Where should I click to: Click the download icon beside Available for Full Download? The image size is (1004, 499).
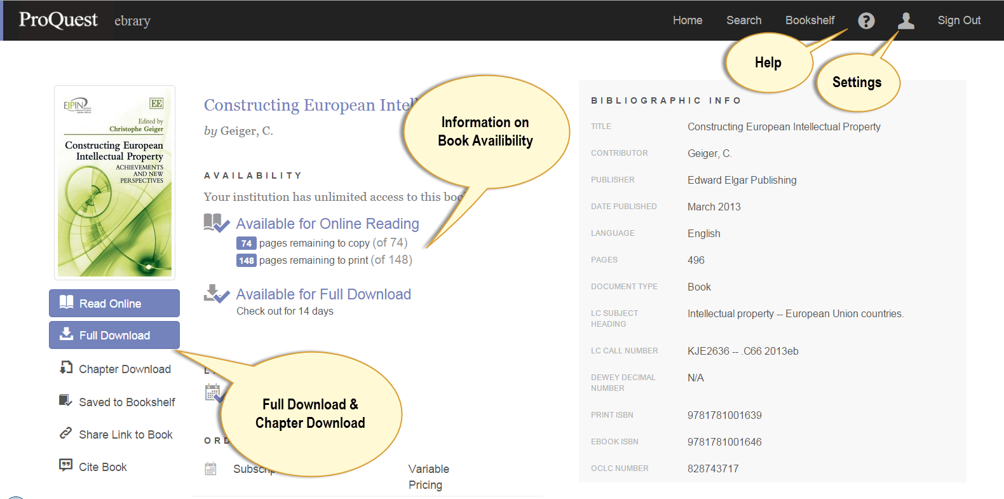coord(217,294)
